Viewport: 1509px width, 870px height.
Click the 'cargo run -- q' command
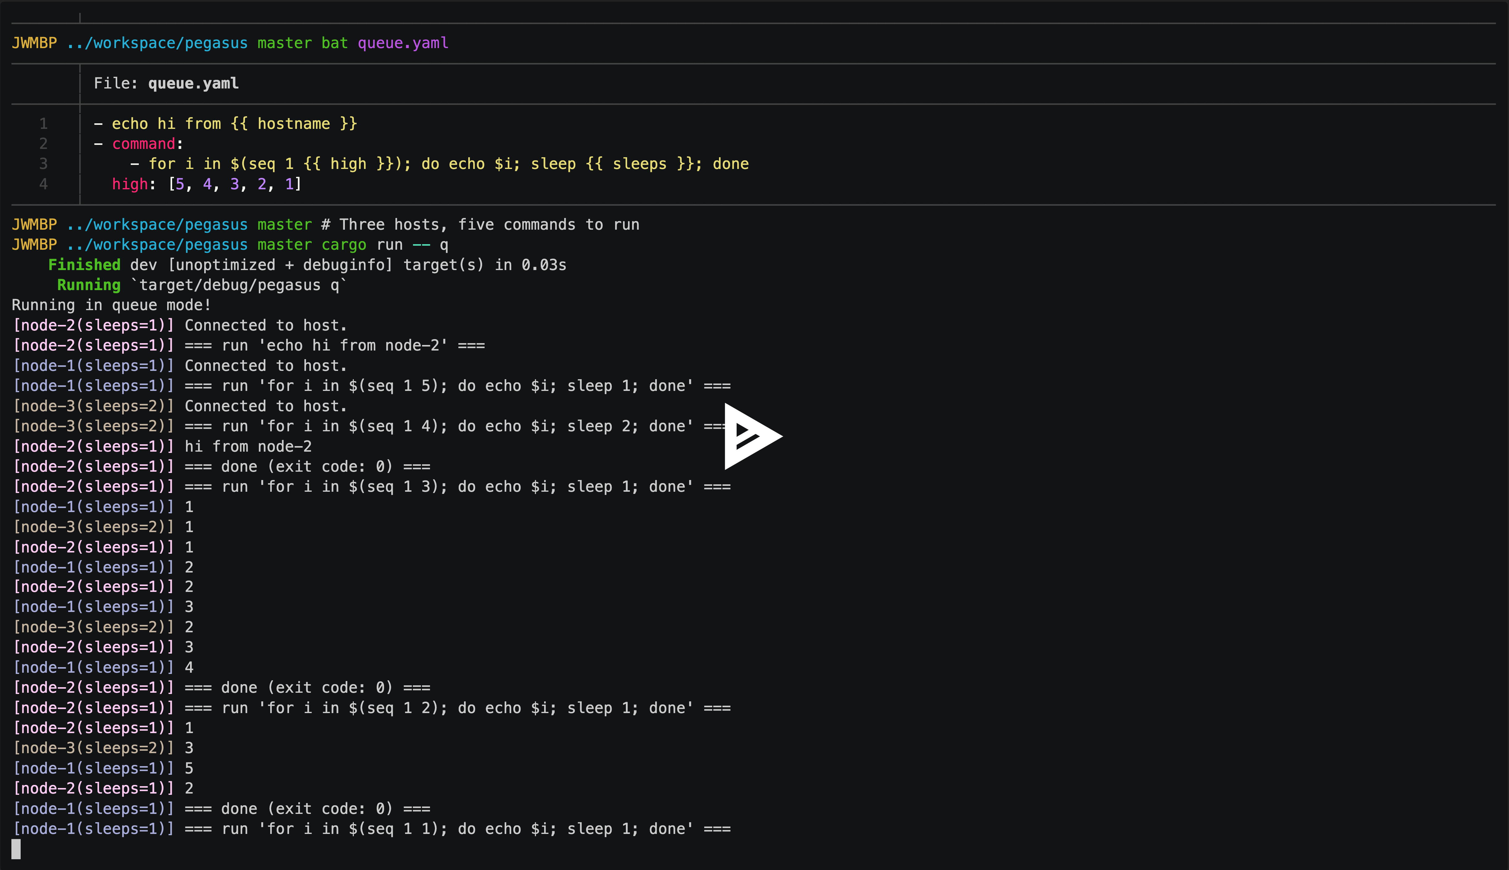pyautogui.click(x=384, y=245)
